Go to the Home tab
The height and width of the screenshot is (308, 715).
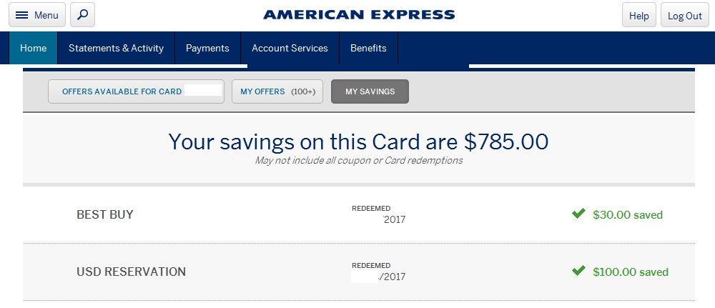tap(33, 49)
